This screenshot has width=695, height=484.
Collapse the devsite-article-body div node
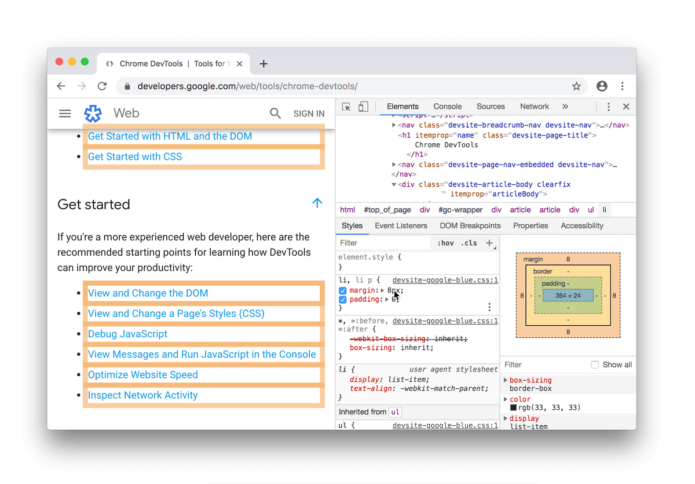tap(394, 184)
